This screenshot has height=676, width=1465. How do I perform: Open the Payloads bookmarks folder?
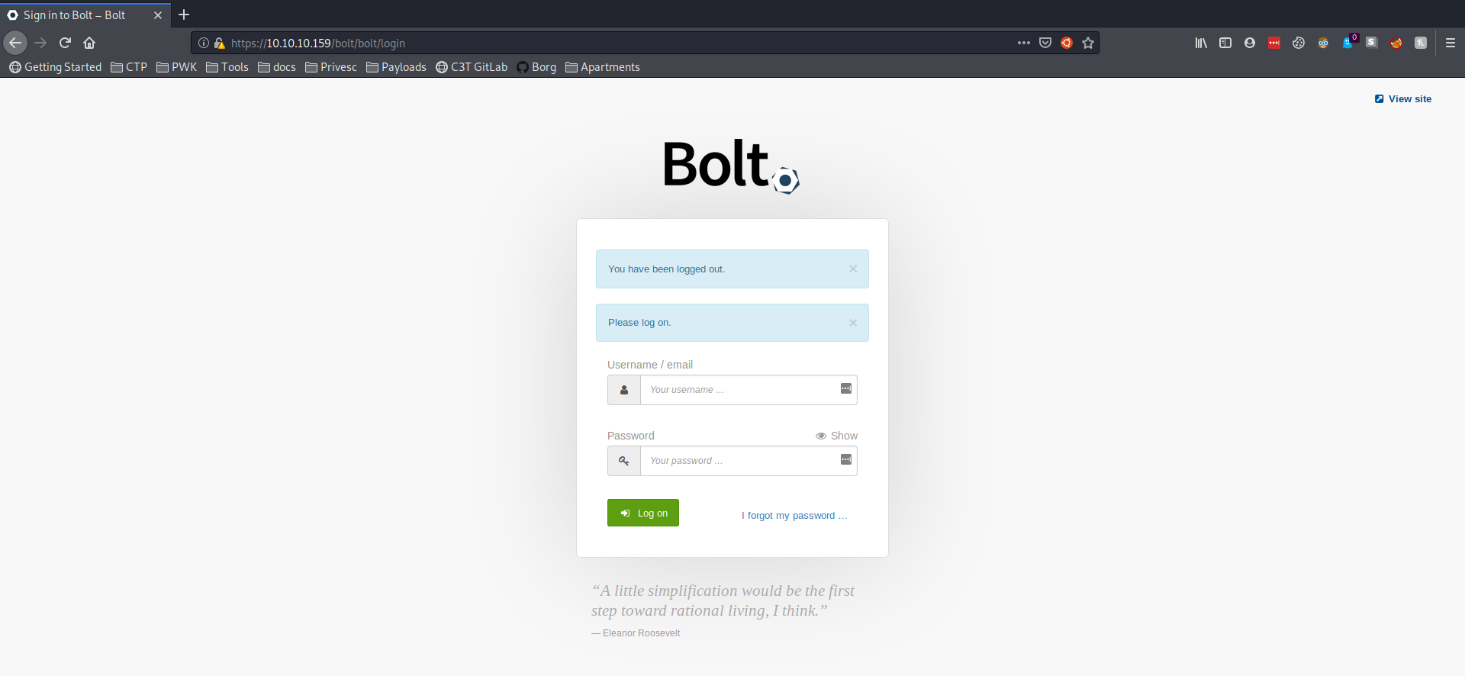(396, 67)
